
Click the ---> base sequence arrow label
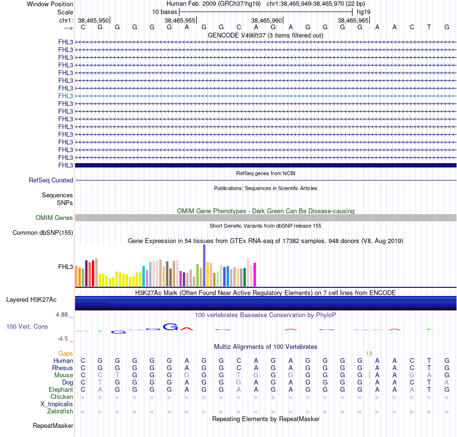pyautogui.click(x=68, y=28)
